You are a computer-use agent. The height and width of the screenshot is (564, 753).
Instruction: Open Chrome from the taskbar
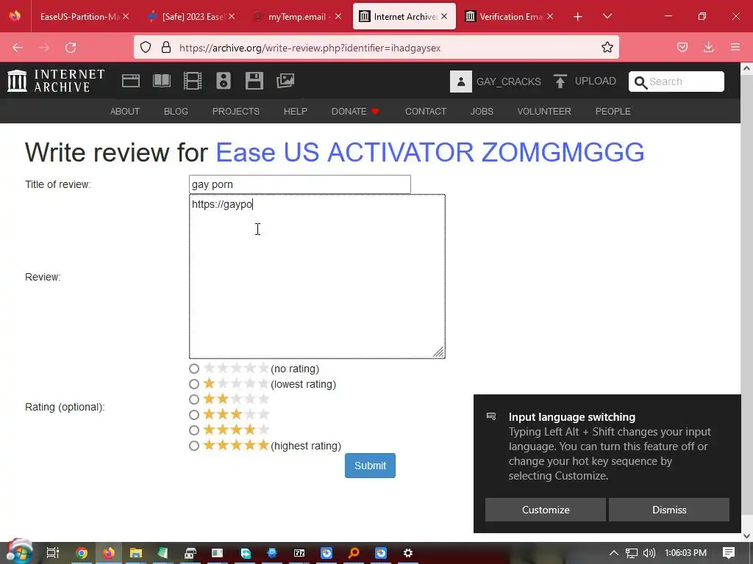point(82,553)
